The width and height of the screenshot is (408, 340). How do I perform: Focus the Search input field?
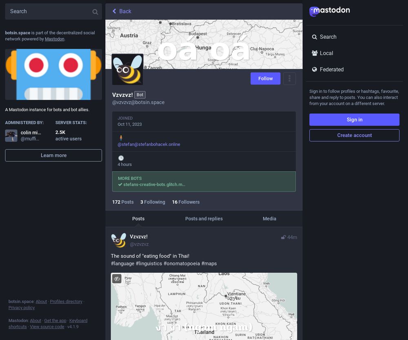[x=53, y=11]
